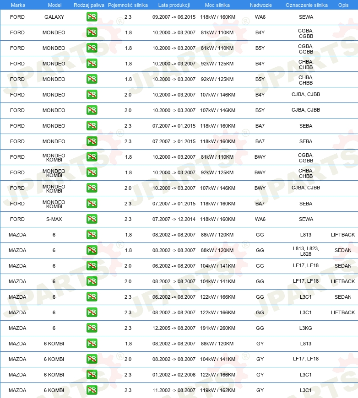Click the Marka column header
358x398 pixels.
[18, 5]
